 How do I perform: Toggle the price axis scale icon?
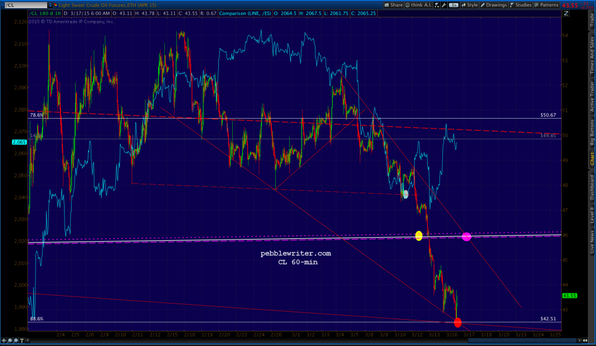(566, 13)
